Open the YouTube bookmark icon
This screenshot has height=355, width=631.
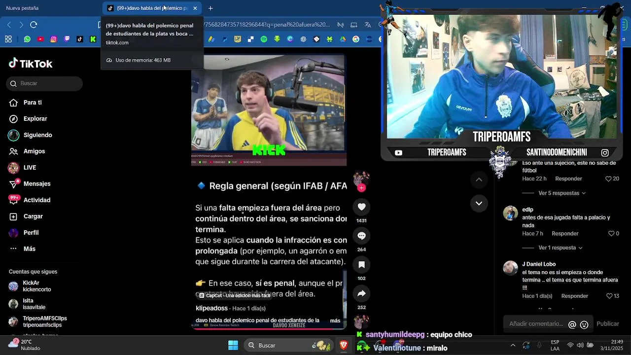point(40,39)
